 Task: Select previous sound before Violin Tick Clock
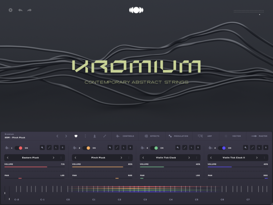[143, 158]
